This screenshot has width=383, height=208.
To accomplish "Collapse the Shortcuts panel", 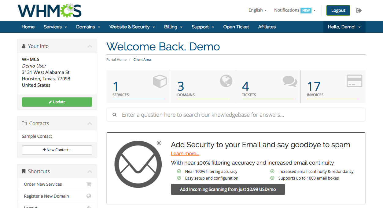I will pyautogui.click(x=90, y=172).
